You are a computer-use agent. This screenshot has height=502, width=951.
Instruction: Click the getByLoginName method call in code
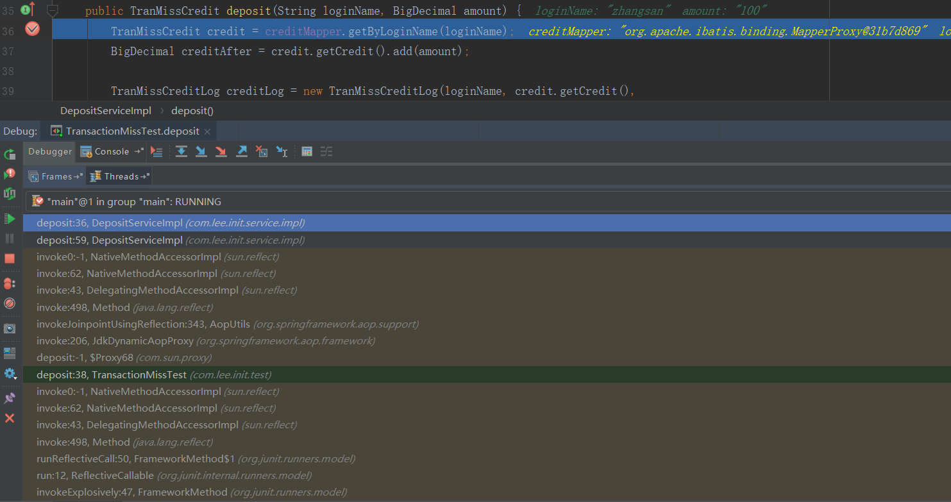392,31
